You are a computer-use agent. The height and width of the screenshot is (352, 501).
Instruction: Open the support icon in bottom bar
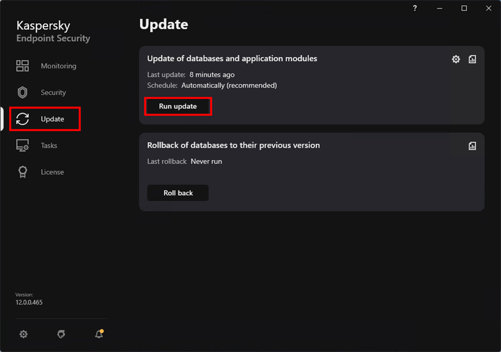click(x=61, y=334)
